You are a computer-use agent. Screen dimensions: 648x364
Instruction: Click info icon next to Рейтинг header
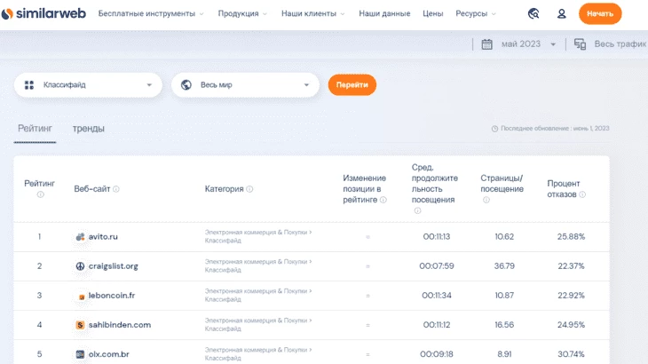pos(40,194)
